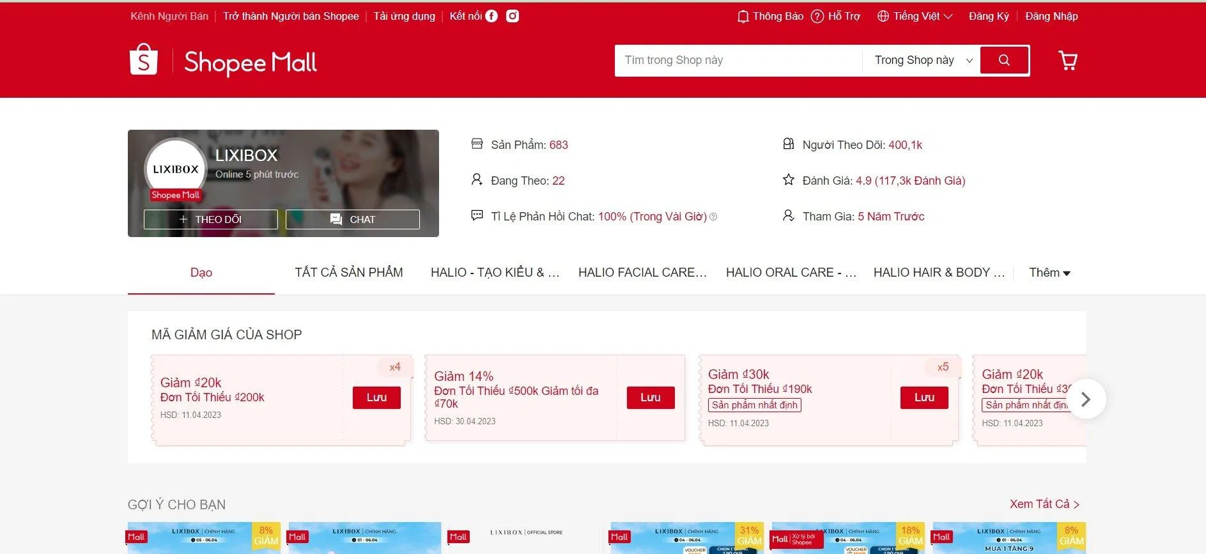
Task: Open the Trong Shop này search scope dropdown
Action: click(922, 60)
